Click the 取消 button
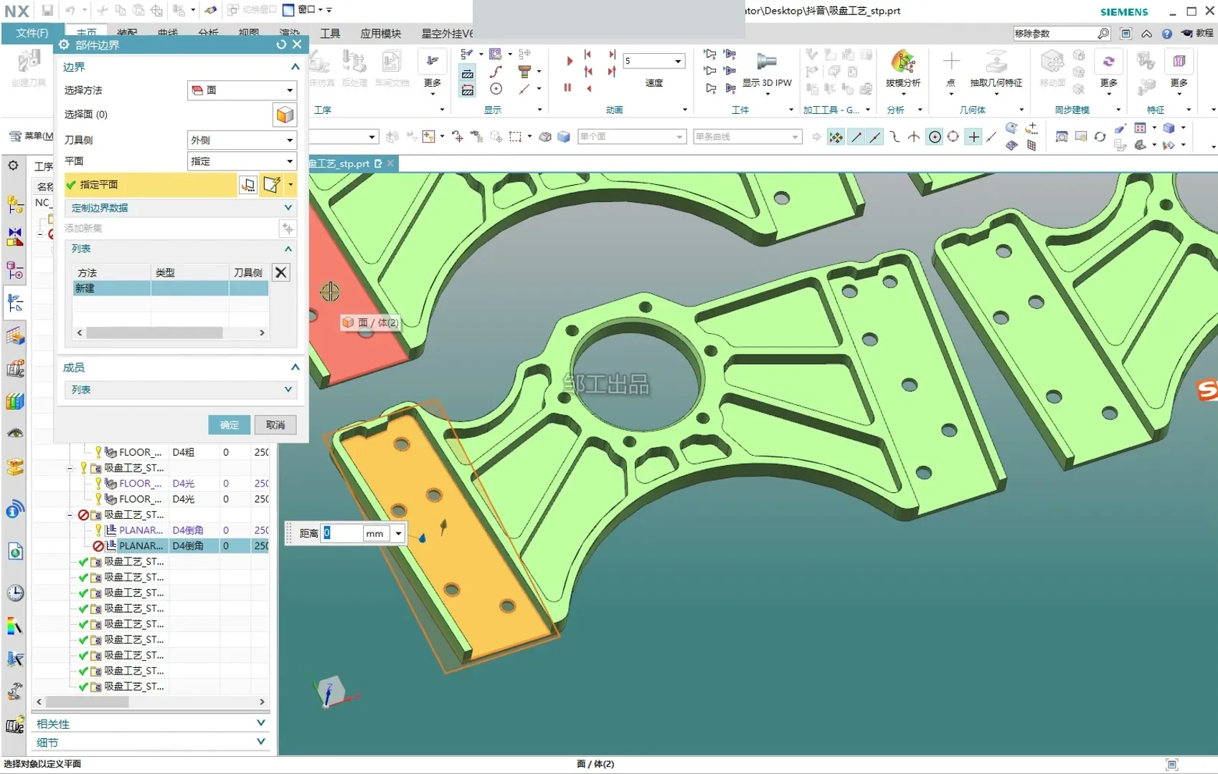 pos(275,425)
